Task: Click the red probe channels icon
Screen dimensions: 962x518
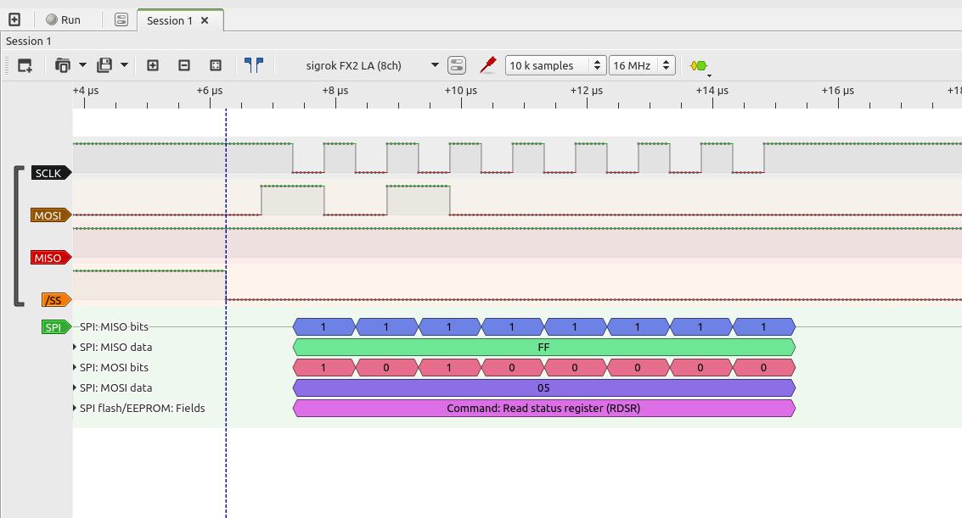Action: [x=487, y=65]
